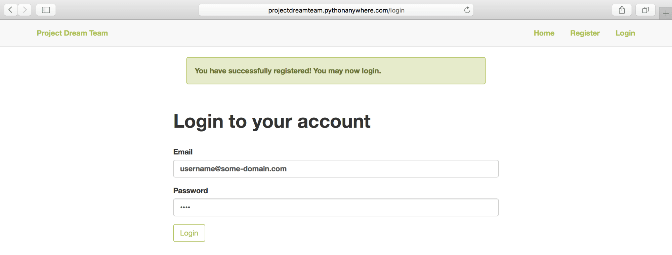
Task: Show all tabs overview icon
Action: point(645,10)
